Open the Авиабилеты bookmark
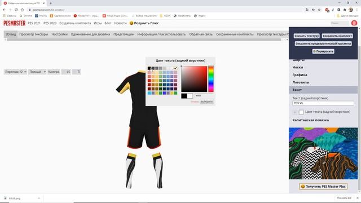361x203 pixels. [x=182, y=16]
